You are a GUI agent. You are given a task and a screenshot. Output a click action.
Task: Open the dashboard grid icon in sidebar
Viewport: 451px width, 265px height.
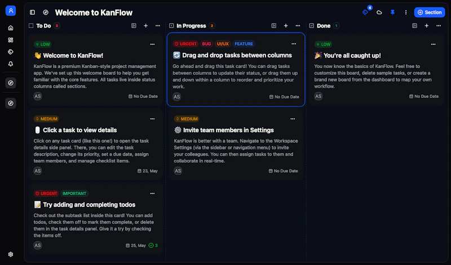pyautogui.click(x=11, y=40)
